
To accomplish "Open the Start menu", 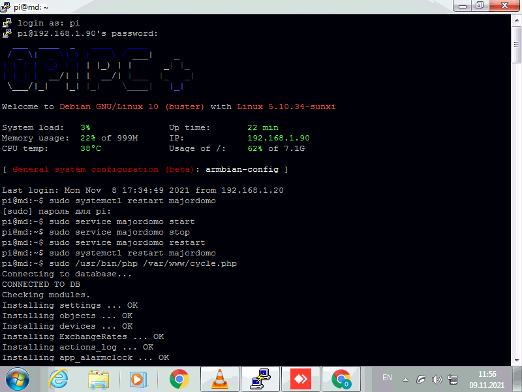I will [18, 378].
